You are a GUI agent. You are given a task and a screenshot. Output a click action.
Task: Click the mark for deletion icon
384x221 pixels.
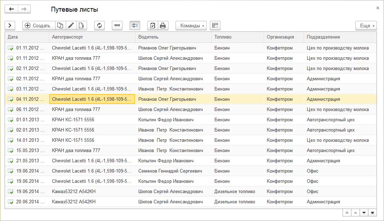(x=81, y=25)
